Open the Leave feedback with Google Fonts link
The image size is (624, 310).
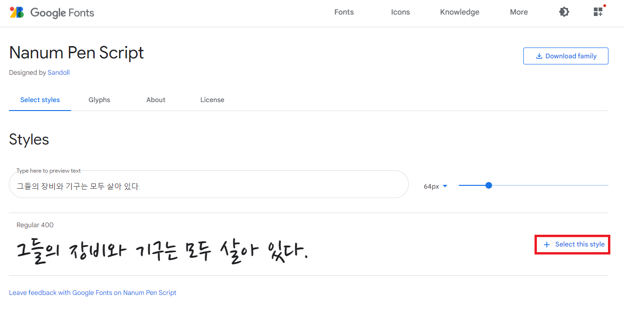pos(93,293)
